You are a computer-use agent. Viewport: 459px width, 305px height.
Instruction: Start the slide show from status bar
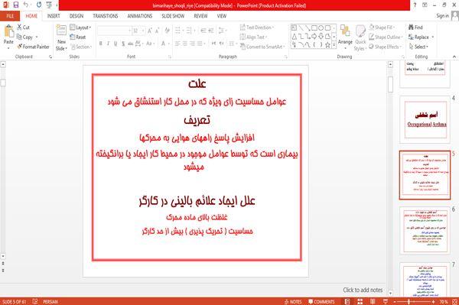[386, 301]
